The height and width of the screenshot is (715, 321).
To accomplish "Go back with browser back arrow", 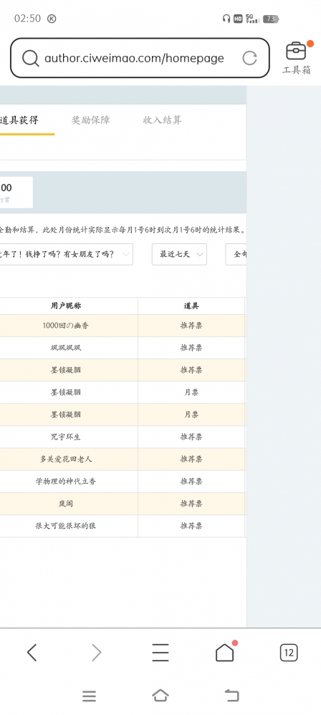I will click(32, 653).
